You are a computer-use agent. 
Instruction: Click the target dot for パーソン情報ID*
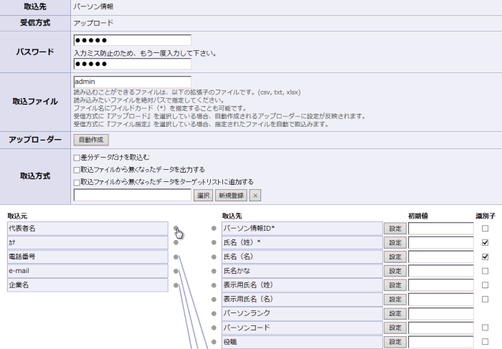(x=214, y=229)
